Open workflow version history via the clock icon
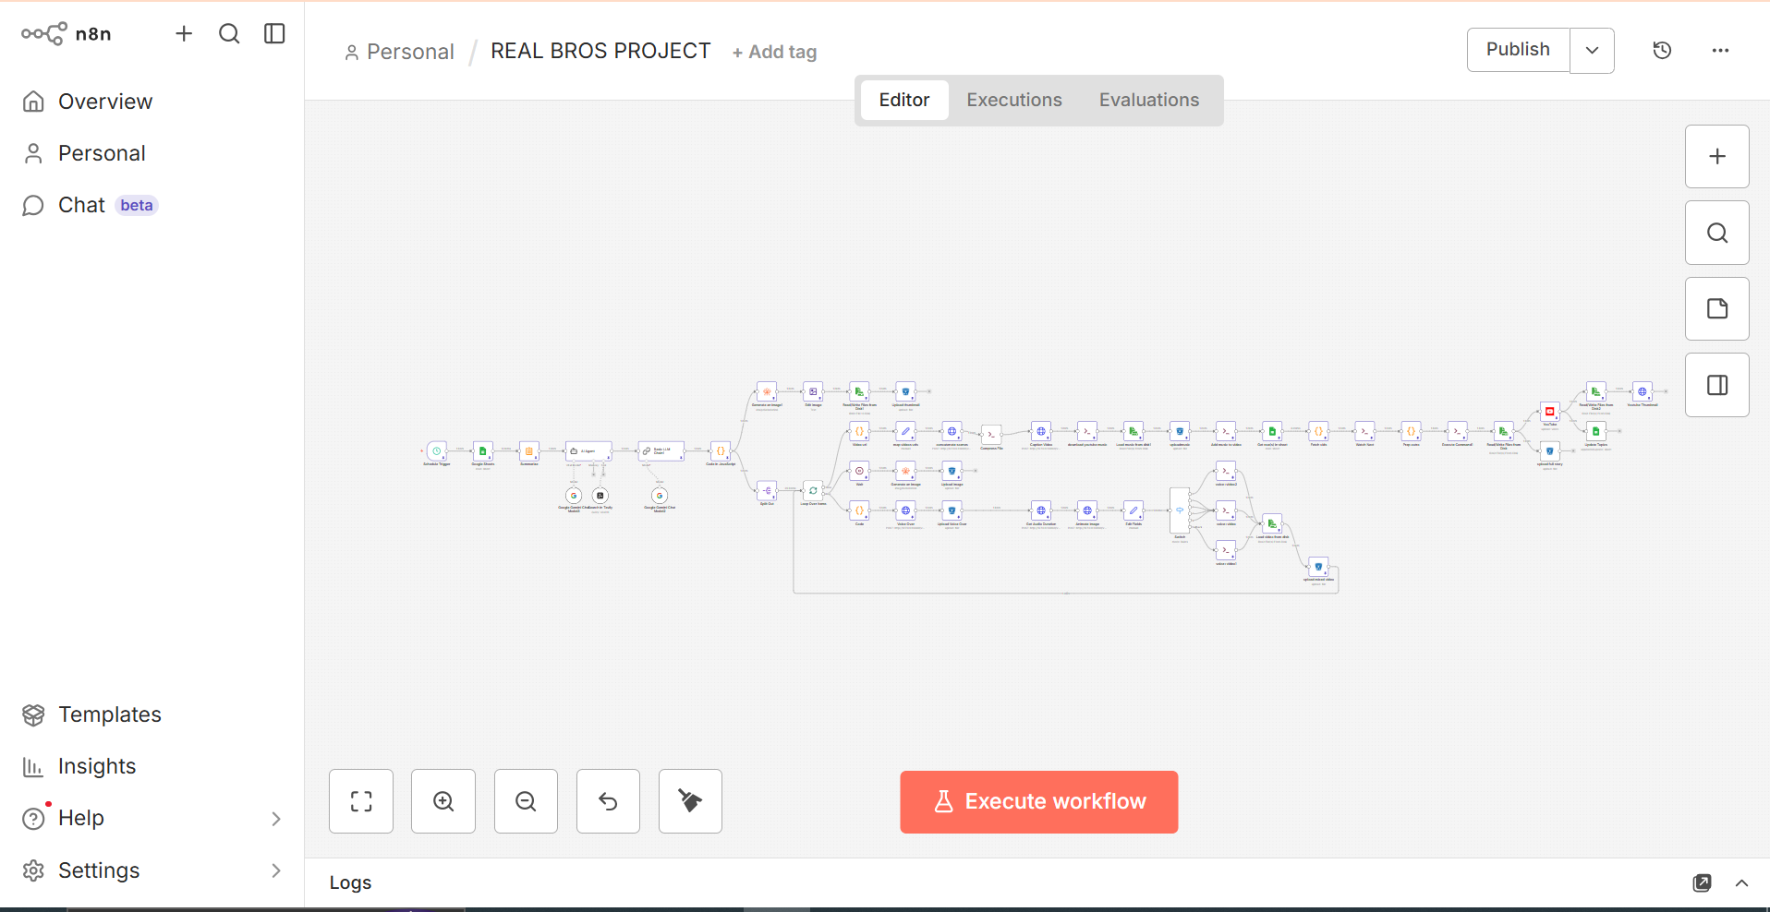 pos(1663,51)
